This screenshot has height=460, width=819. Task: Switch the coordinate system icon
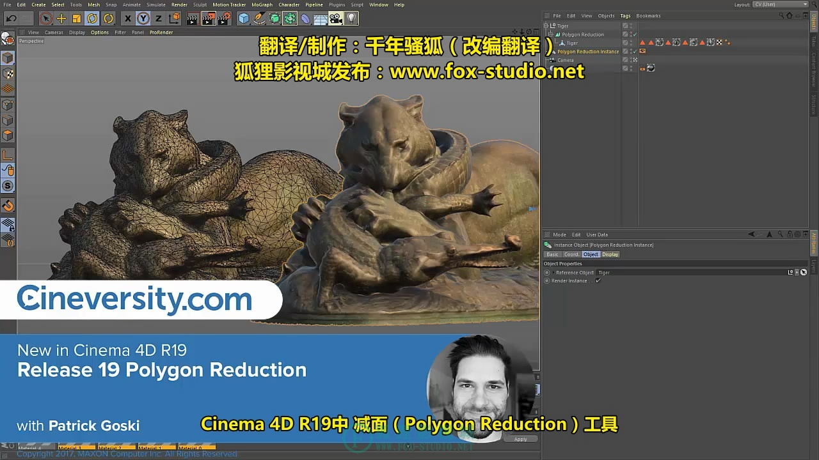click(x=175, y=19)
